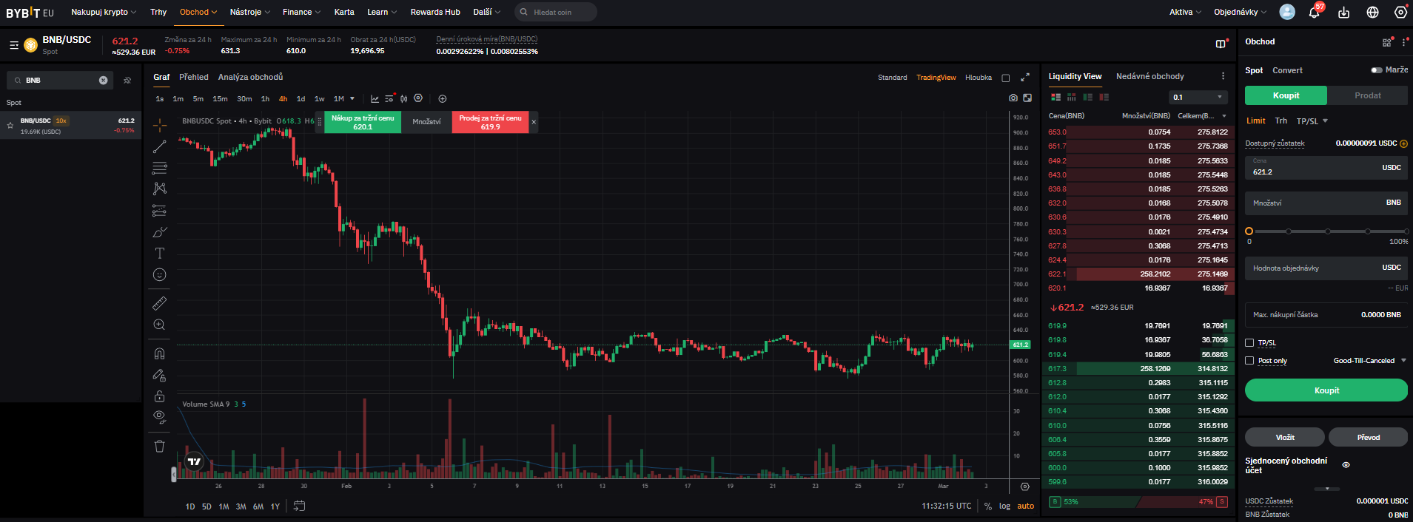Expand the Nástroje menu
The height and width of the screenshot is (522, 1413).
pos(249,13)
